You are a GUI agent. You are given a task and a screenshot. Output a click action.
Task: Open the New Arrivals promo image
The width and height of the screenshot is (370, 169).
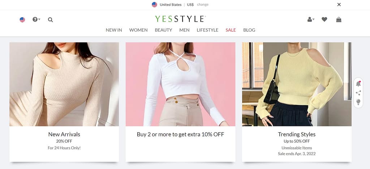coord(64,84)
